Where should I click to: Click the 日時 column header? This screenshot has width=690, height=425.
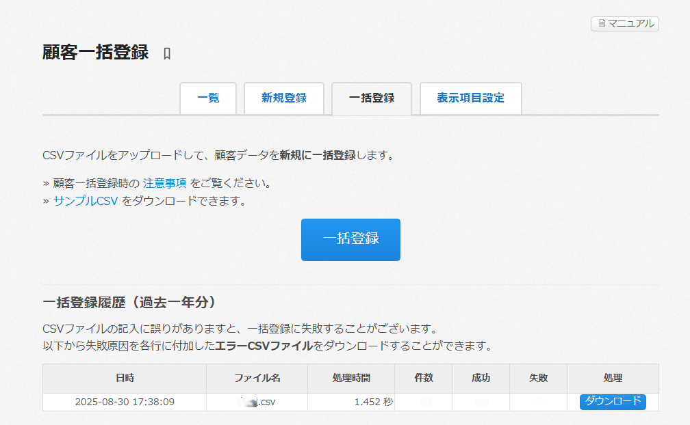point(125,379)
